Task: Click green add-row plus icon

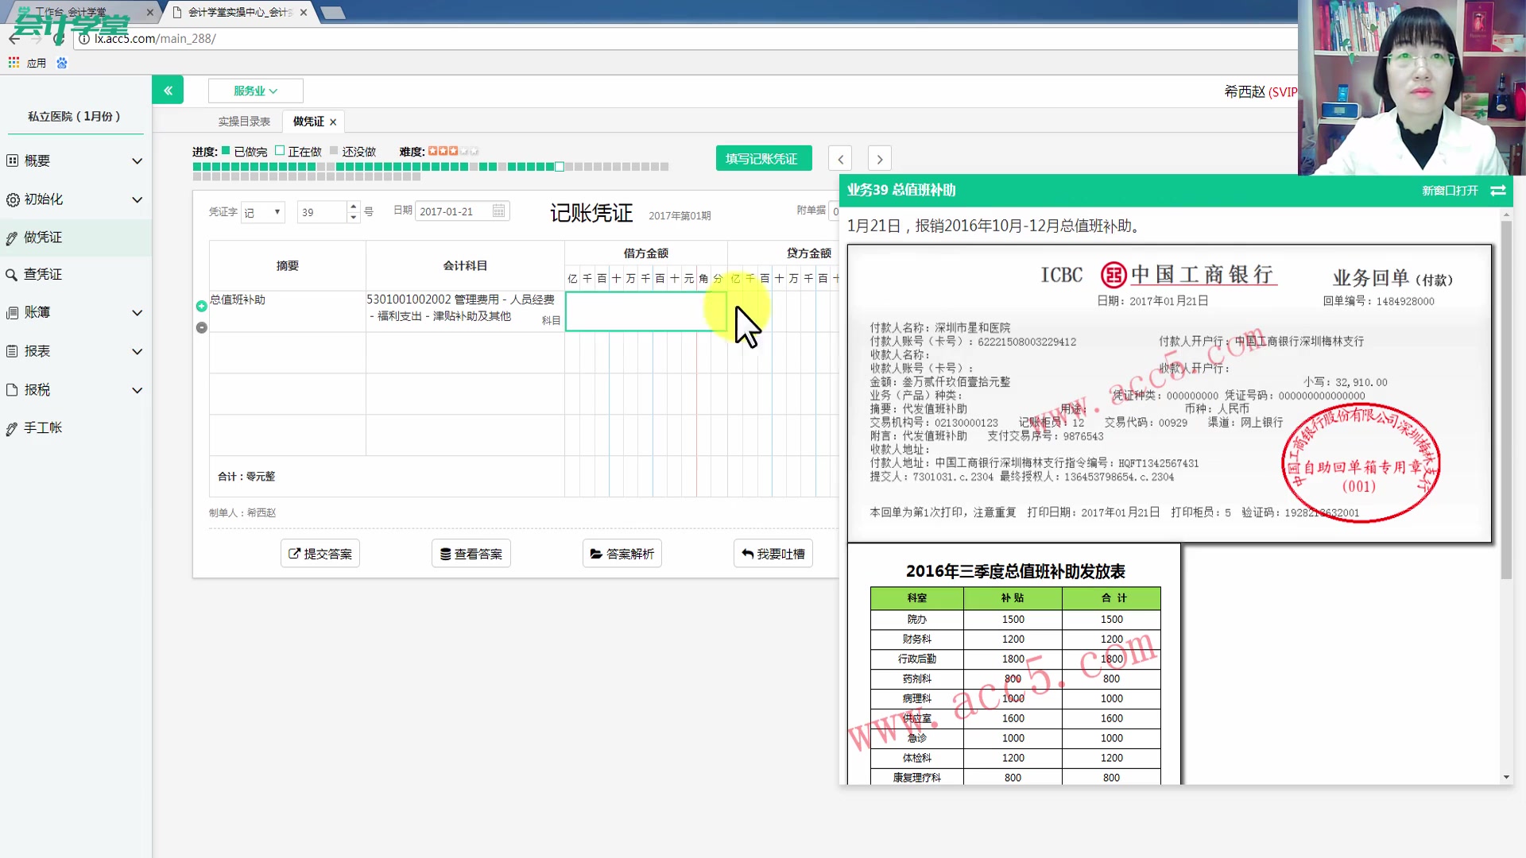Action: 202,307
